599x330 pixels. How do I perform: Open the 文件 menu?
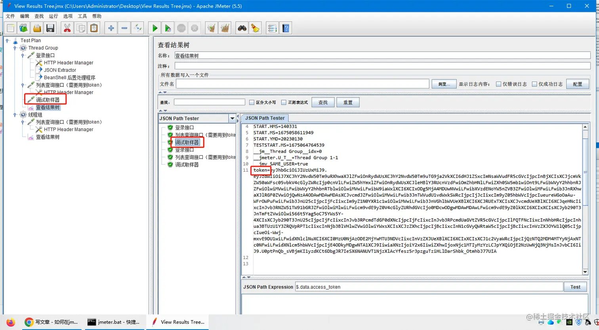[x=10, y=16]
